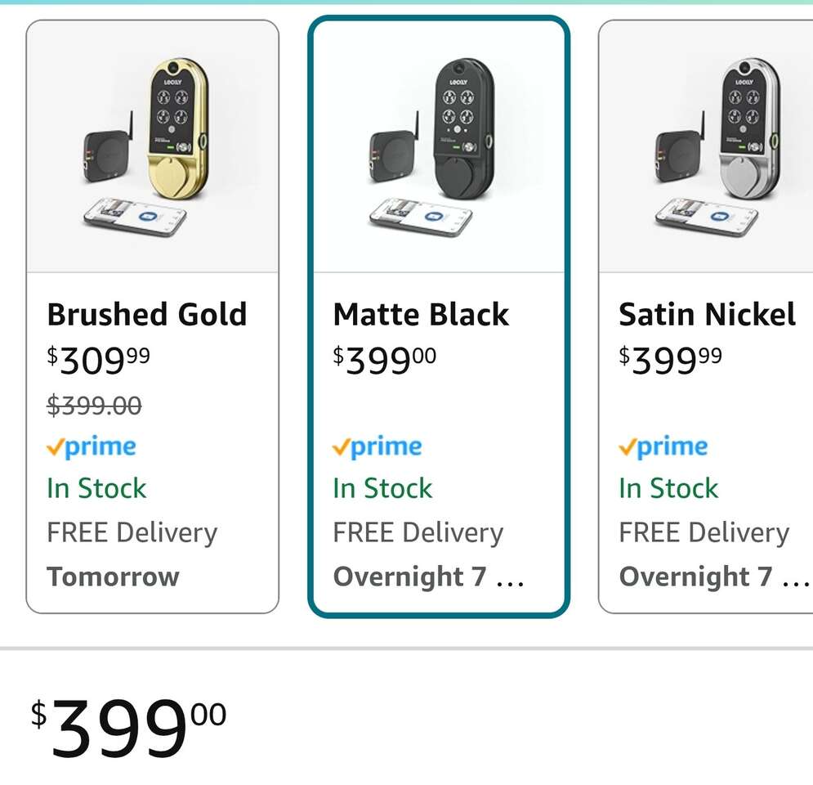
Task: Click the Prime logo under Brushed Gold
Action: coord(92,446)
